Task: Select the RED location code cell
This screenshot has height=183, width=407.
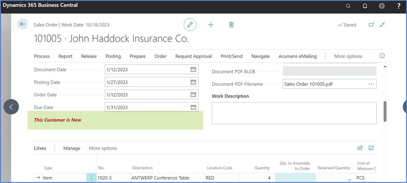Action: [x=222, y=178]
